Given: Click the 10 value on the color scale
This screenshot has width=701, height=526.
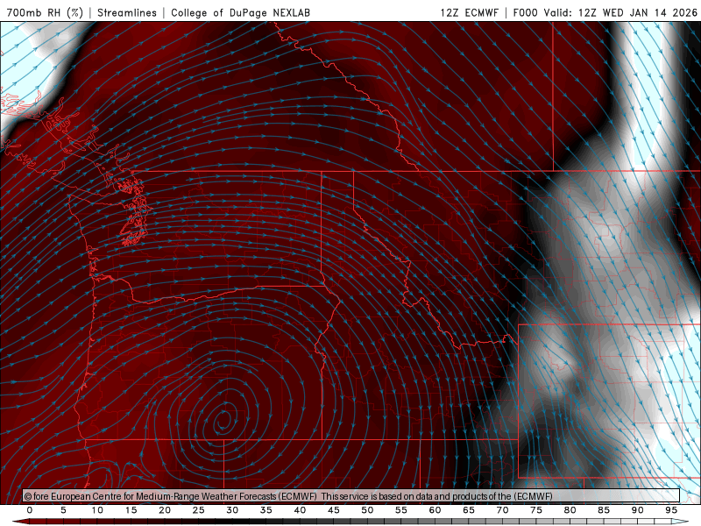Looking at the screenshot, I should 97,510.
